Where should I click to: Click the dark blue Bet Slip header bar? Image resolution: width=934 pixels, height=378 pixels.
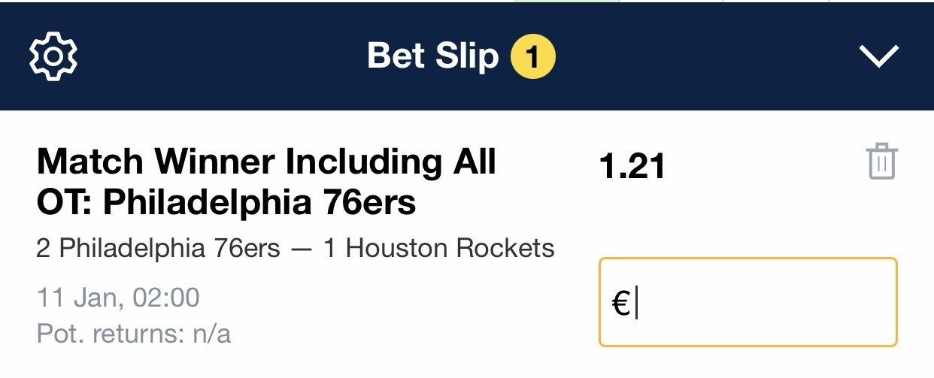(x=467, y=56)
